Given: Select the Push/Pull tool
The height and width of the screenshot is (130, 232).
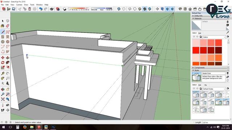Looking at the screenshot, I should (x=8, y=58).
